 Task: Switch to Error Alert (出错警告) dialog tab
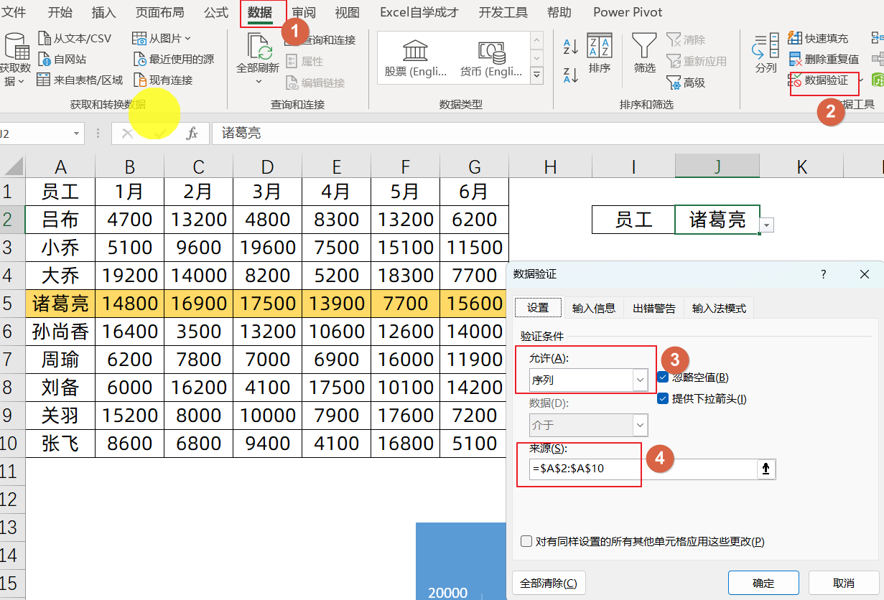click(654, 308)
